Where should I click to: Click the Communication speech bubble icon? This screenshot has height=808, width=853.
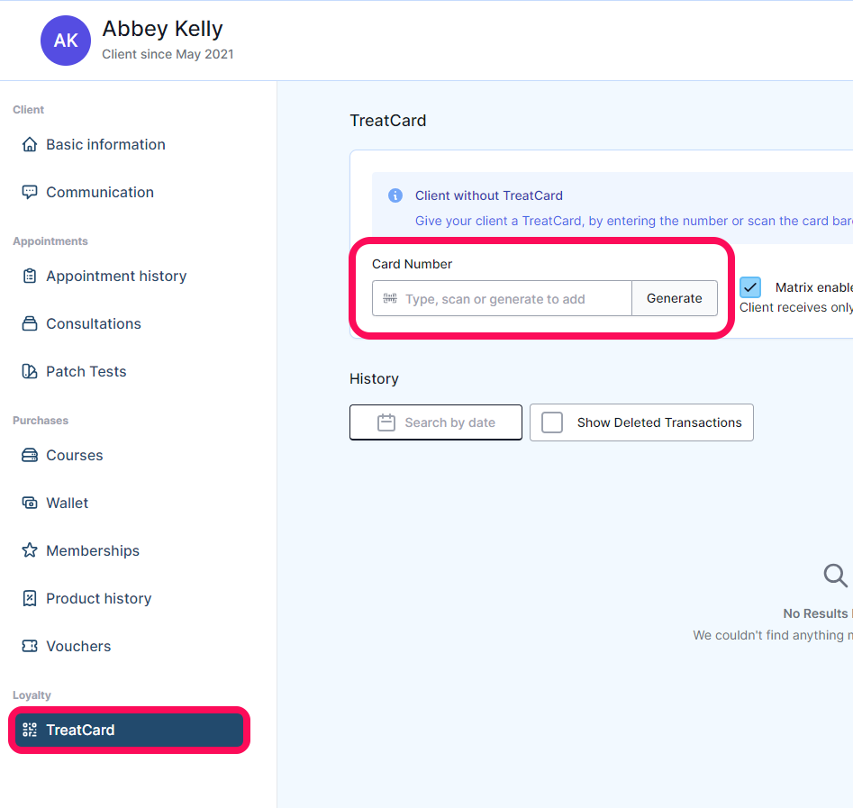(x=30, y=192)
